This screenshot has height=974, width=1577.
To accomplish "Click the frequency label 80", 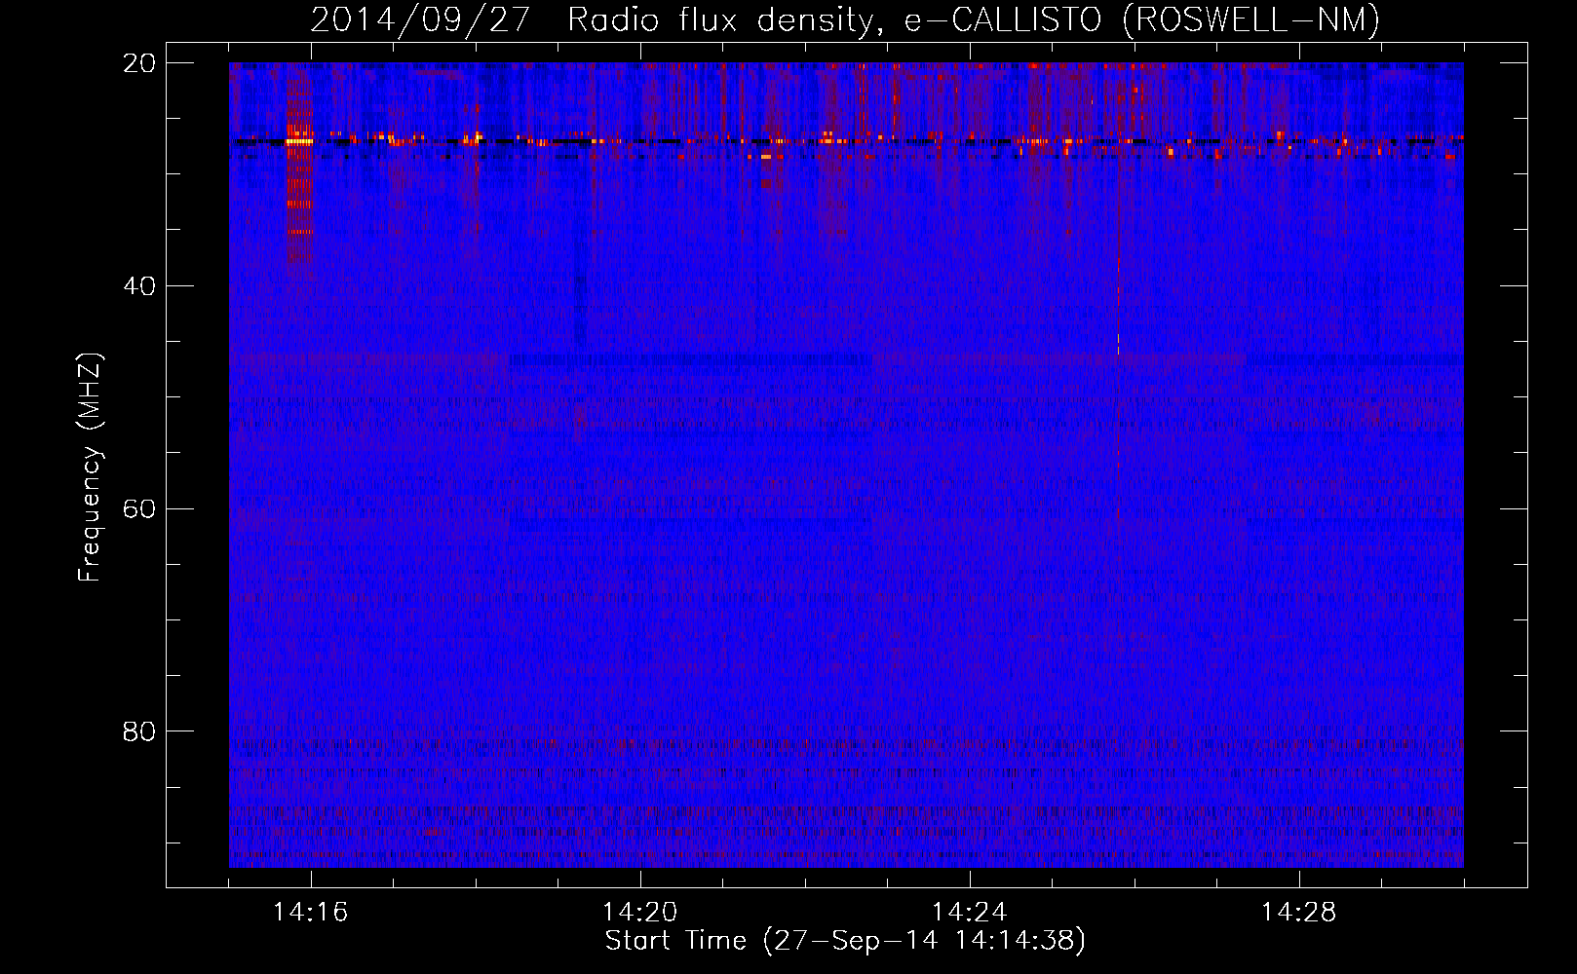I will pos(139,731).
